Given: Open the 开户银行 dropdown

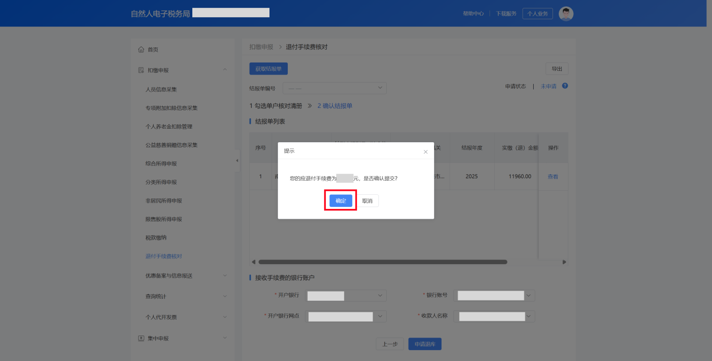Looking at the screenshot, I should 346,295.
